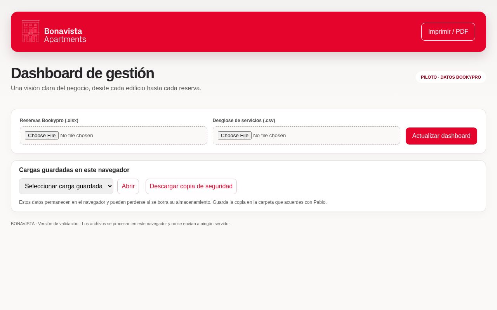Viewport: 497px width, 310px height.
Task: Click Descargar copia de seguridad
Action: (191, 186)
